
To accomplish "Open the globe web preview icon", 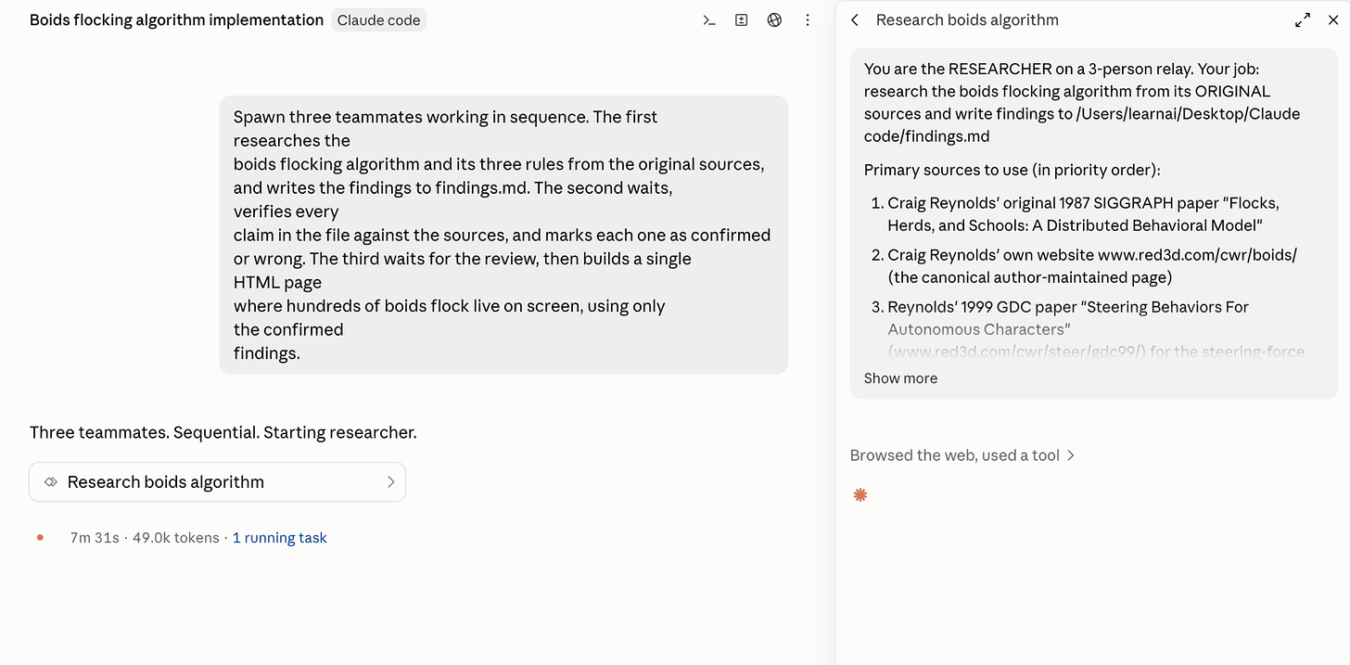I will 775,20.
